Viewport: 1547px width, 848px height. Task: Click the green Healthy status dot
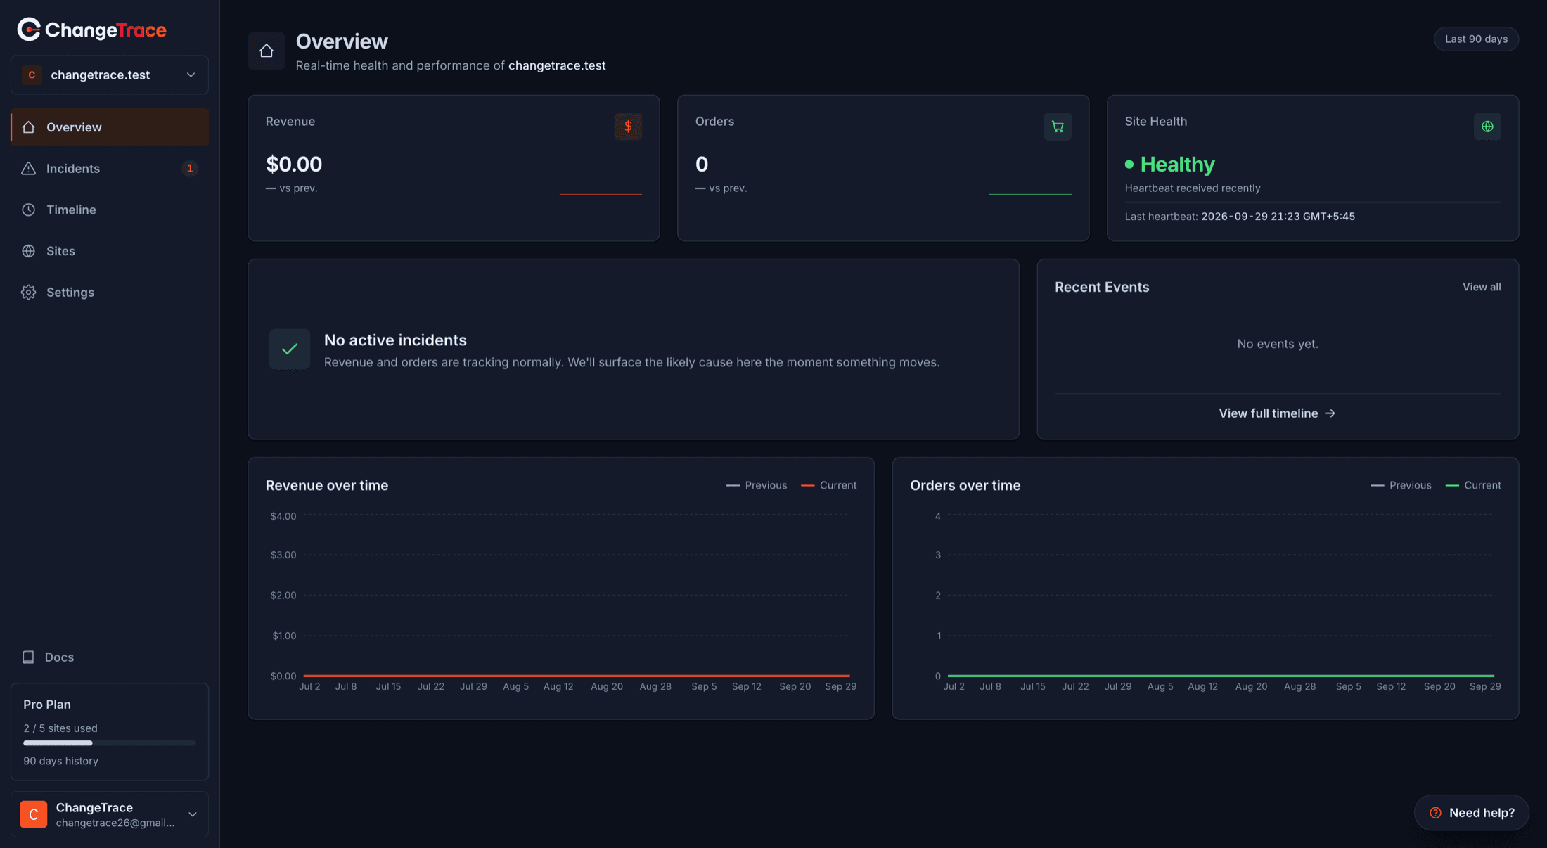(x=1129, y=165)
